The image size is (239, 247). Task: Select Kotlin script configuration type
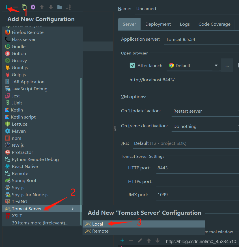point(42,117)
